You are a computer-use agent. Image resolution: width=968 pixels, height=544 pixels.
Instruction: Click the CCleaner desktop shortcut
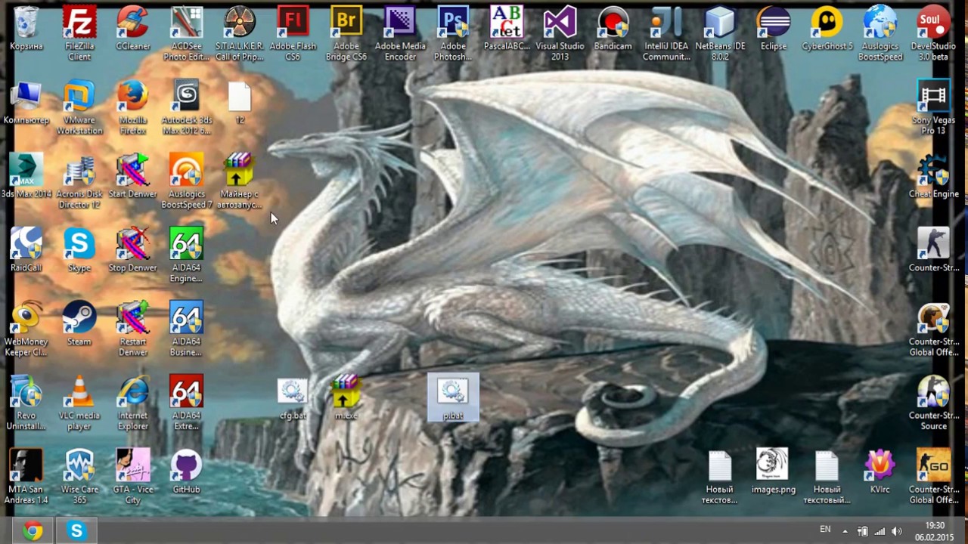(x=133, y=24)
